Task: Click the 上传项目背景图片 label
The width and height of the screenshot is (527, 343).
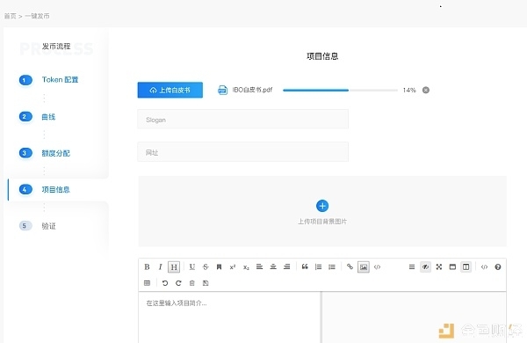Action: coord(322,222)
